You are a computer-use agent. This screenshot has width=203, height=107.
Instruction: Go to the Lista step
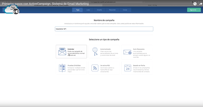(88, 10)
